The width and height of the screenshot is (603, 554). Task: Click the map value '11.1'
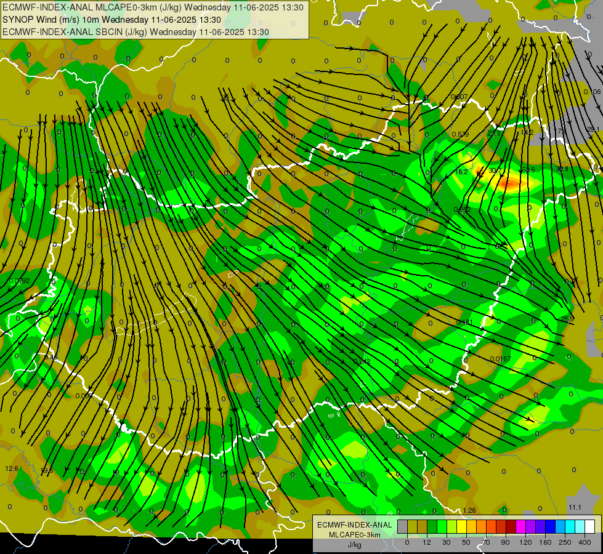tap(575, 508)
